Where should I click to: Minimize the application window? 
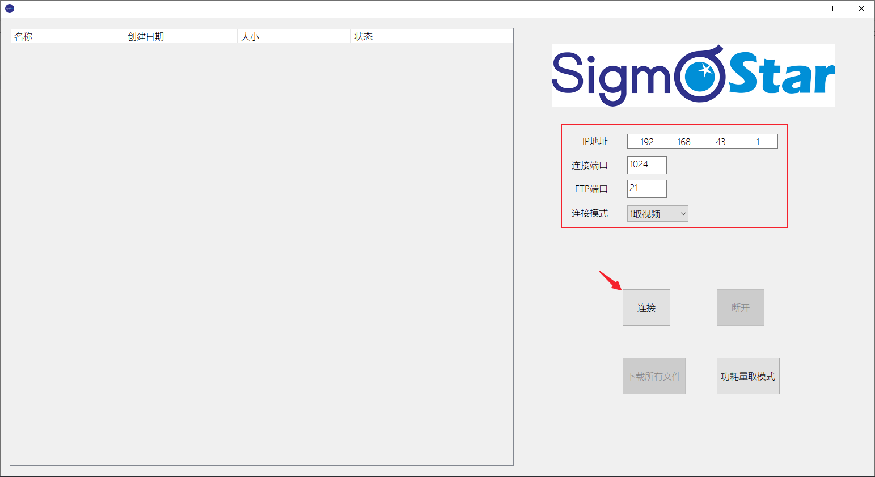pyautogui.click(x=809, y=9)
